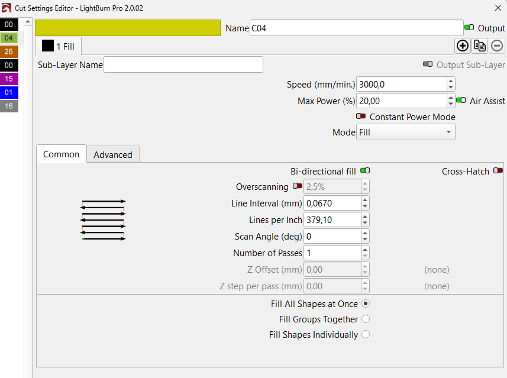
Task: Click the Speed value field
Action: coord(402,85)
